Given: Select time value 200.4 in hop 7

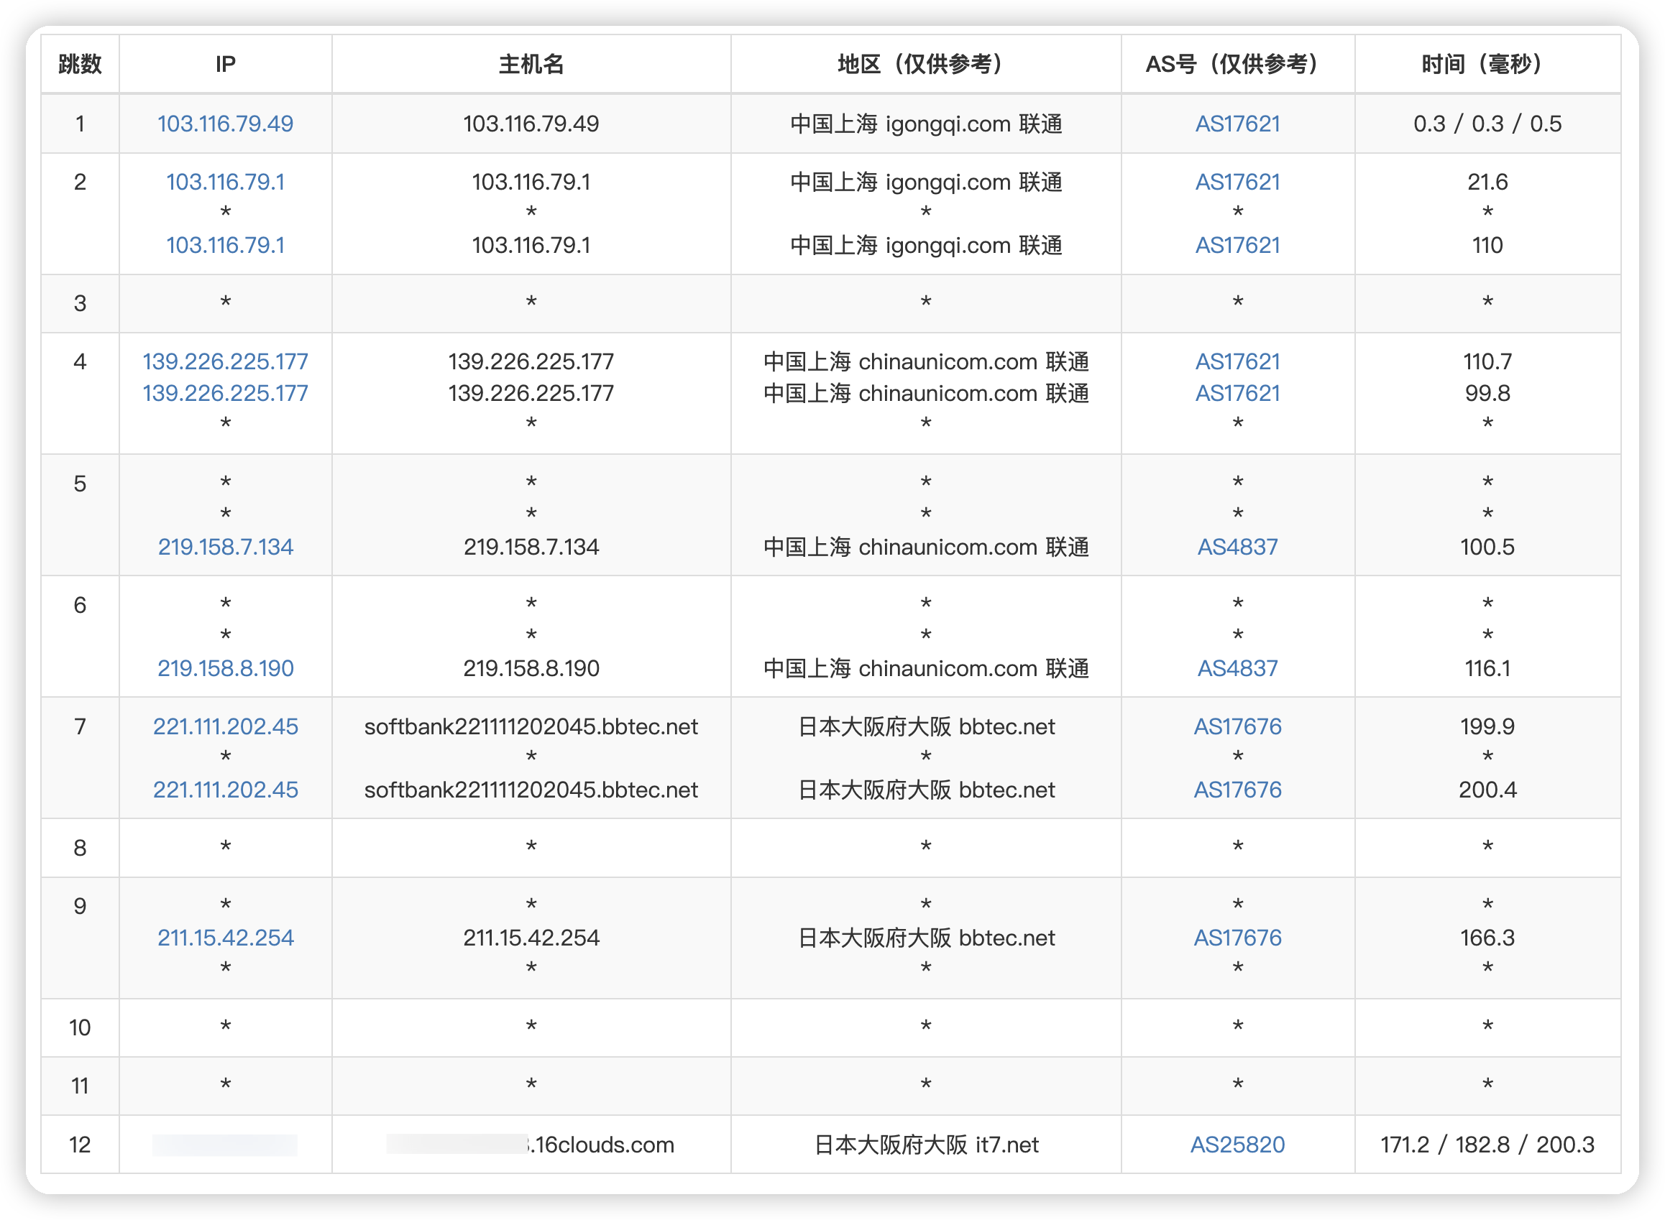Looking at the screenshot, I should (x=1487, y=790).
